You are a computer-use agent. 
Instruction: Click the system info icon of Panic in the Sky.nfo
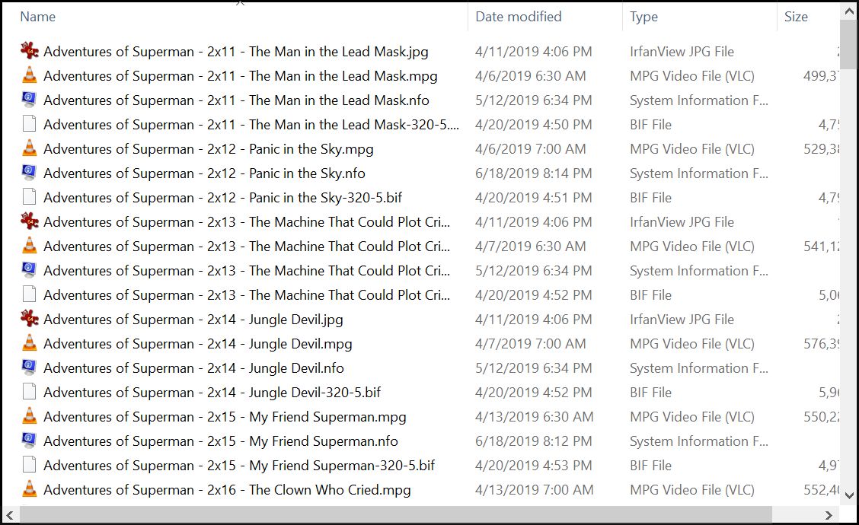pyautogui.click(x=30, y=173)
